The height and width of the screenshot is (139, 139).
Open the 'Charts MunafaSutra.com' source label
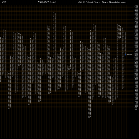[x=114, y=2]
